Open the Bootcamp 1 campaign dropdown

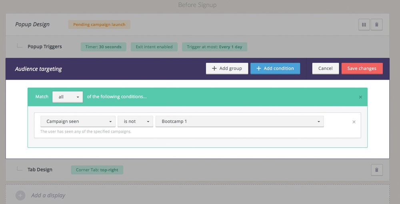coord(240,122)
